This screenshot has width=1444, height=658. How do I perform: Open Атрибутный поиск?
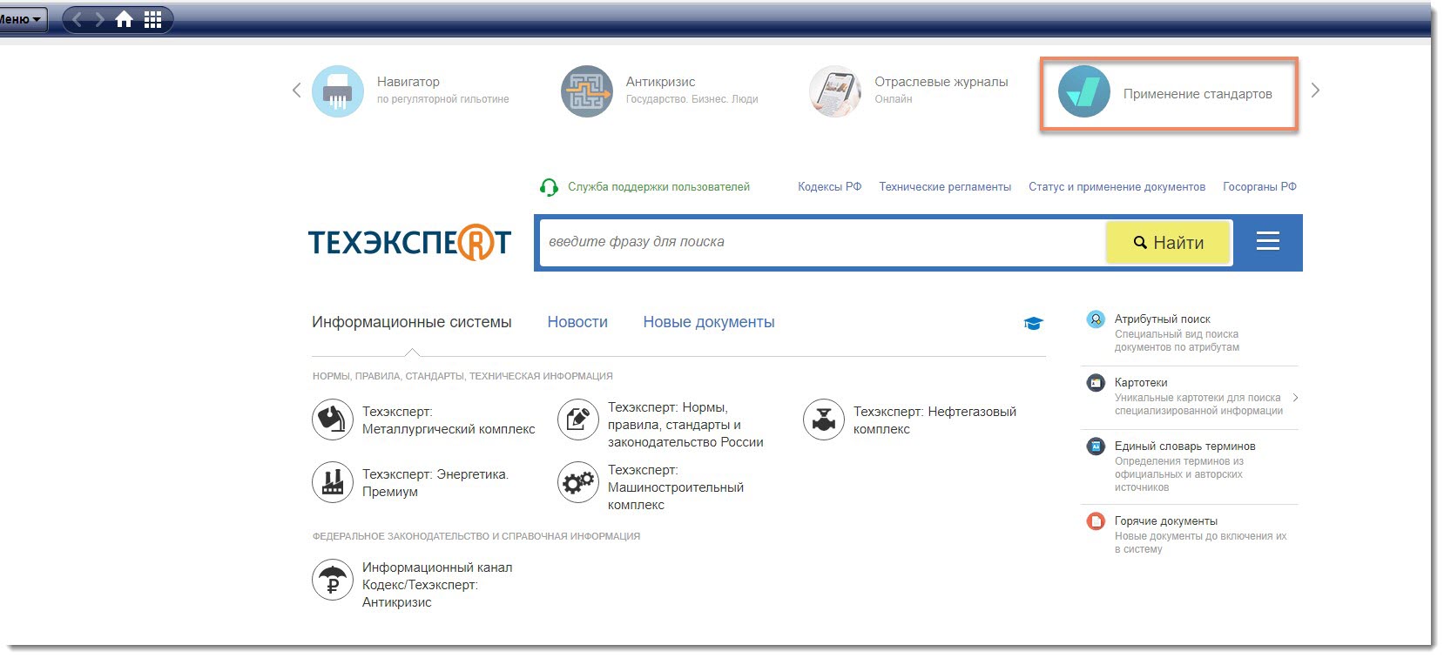[1163, 319]
